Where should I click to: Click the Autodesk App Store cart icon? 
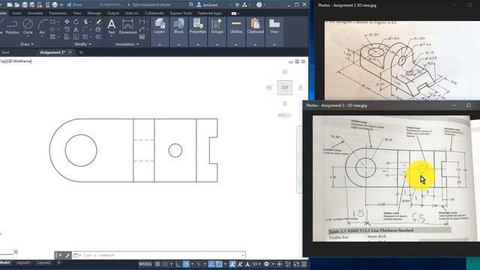tap(237, 5)
